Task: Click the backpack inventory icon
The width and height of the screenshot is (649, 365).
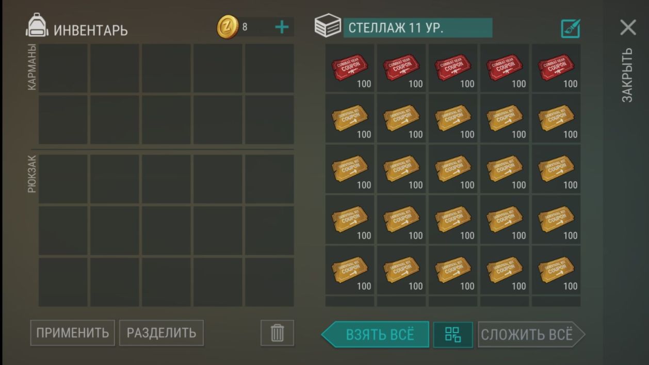Action: click(x=37, y=26)
